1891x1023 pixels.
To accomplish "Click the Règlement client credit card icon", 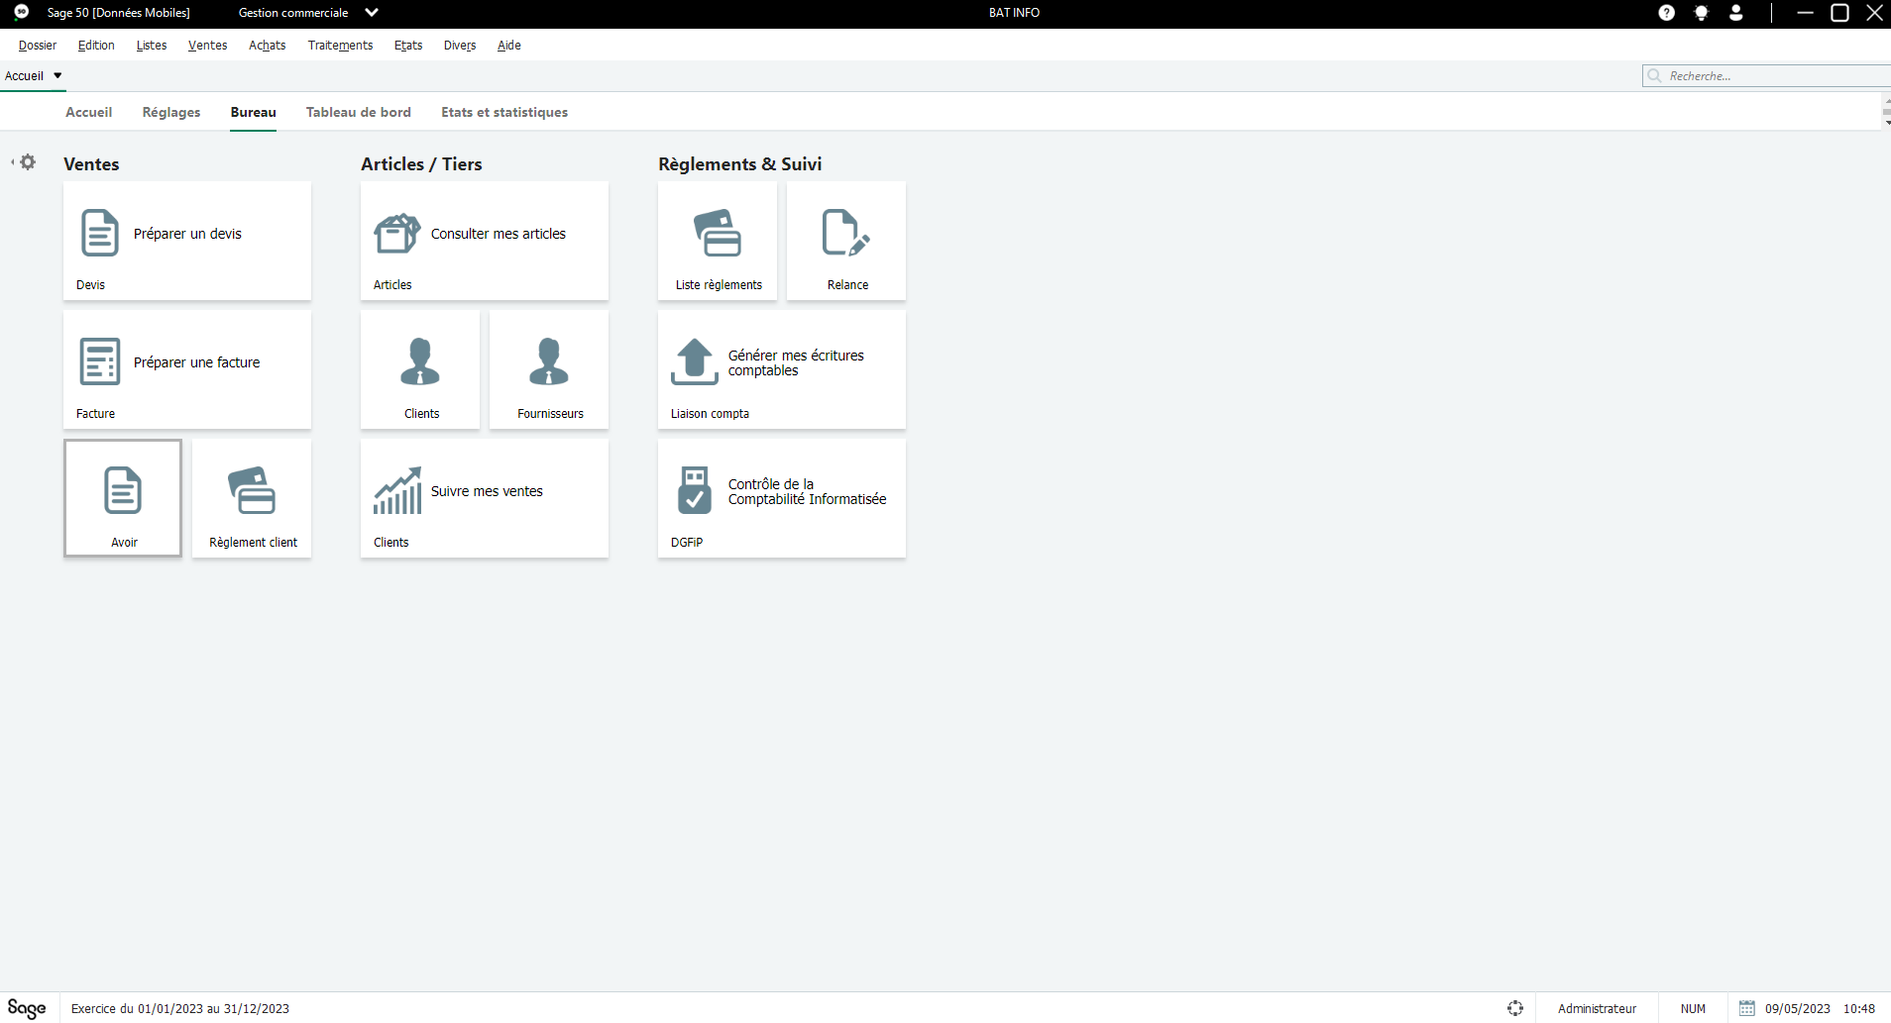I will pos(252,489).
